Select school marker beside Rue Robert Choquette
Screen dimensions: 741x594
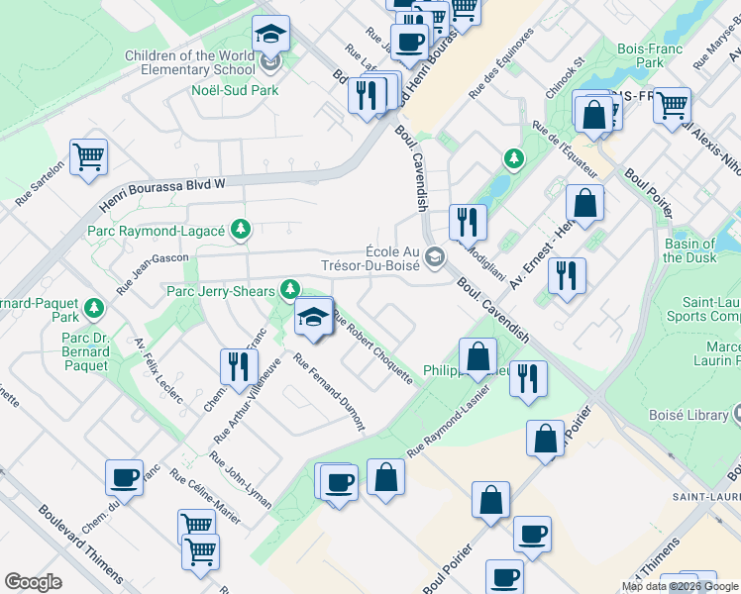point(313,317)
